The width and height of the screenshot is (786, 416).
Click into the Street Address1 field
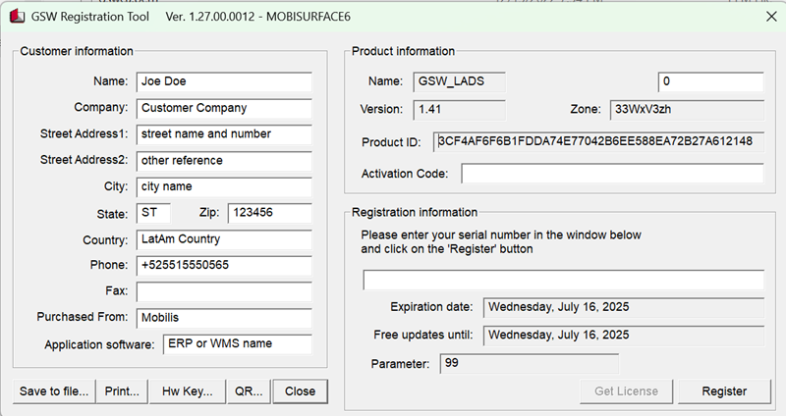223,134
